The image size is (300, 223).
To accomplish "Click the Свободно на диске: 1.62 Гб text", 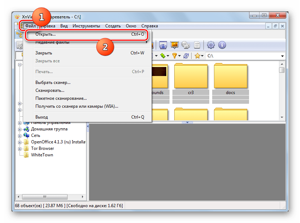I will [94, 206].
